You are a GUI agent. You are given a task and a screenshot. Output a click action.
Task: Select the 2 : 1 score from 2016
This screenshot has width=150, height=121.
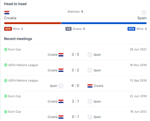pyautogui.click(x=75, y=101)
